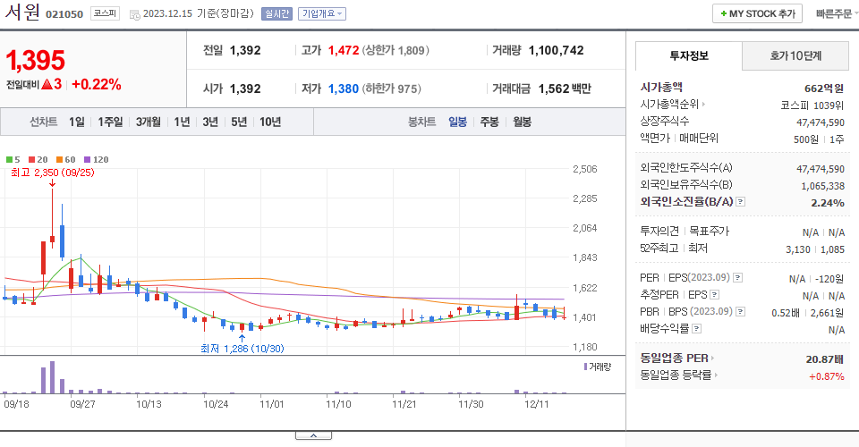The width and height of the screenshot is (859, 447).
Task: Click the blue arrow marking 최저 1,286
Action: [x=242, y=338]
